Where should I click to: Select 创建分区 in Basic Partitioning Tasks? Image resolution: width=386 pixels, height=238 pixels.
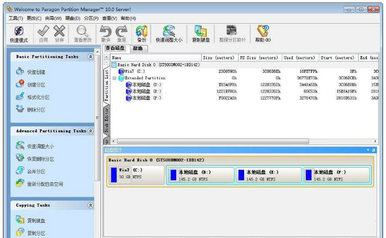tap(36, 85)
